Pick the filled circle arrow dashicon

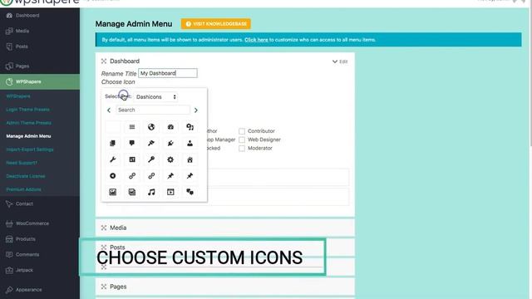[x=113, y=176]
